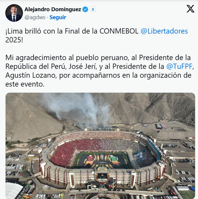Follow the account via Seguir

click(x=58, y=17)
